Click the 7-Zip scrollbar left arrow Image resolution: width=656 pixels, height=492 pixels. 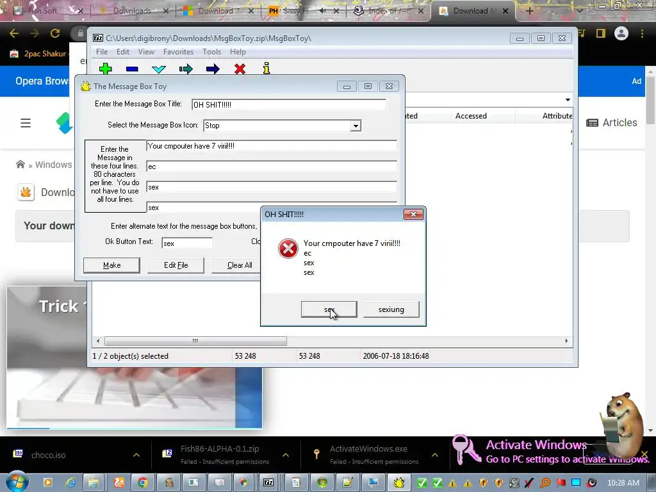98,341
